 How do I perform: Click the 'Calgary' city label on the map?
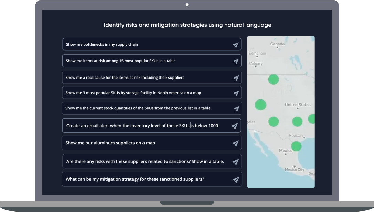[256, 63]
